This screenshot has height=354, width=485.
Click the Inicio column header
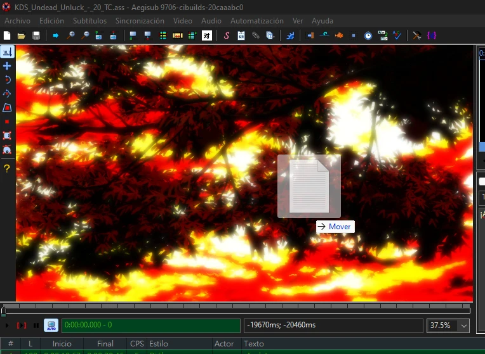coord(62,344)
